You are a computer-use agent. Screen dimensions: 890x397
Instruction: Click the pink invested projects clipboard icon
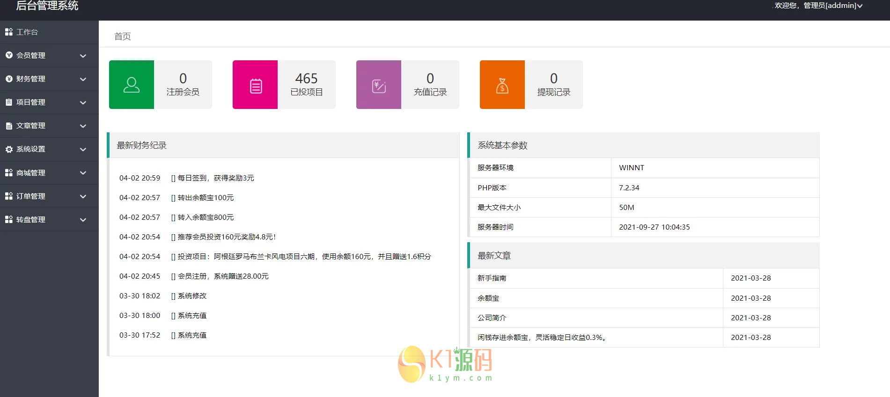(x=255, y=85)
